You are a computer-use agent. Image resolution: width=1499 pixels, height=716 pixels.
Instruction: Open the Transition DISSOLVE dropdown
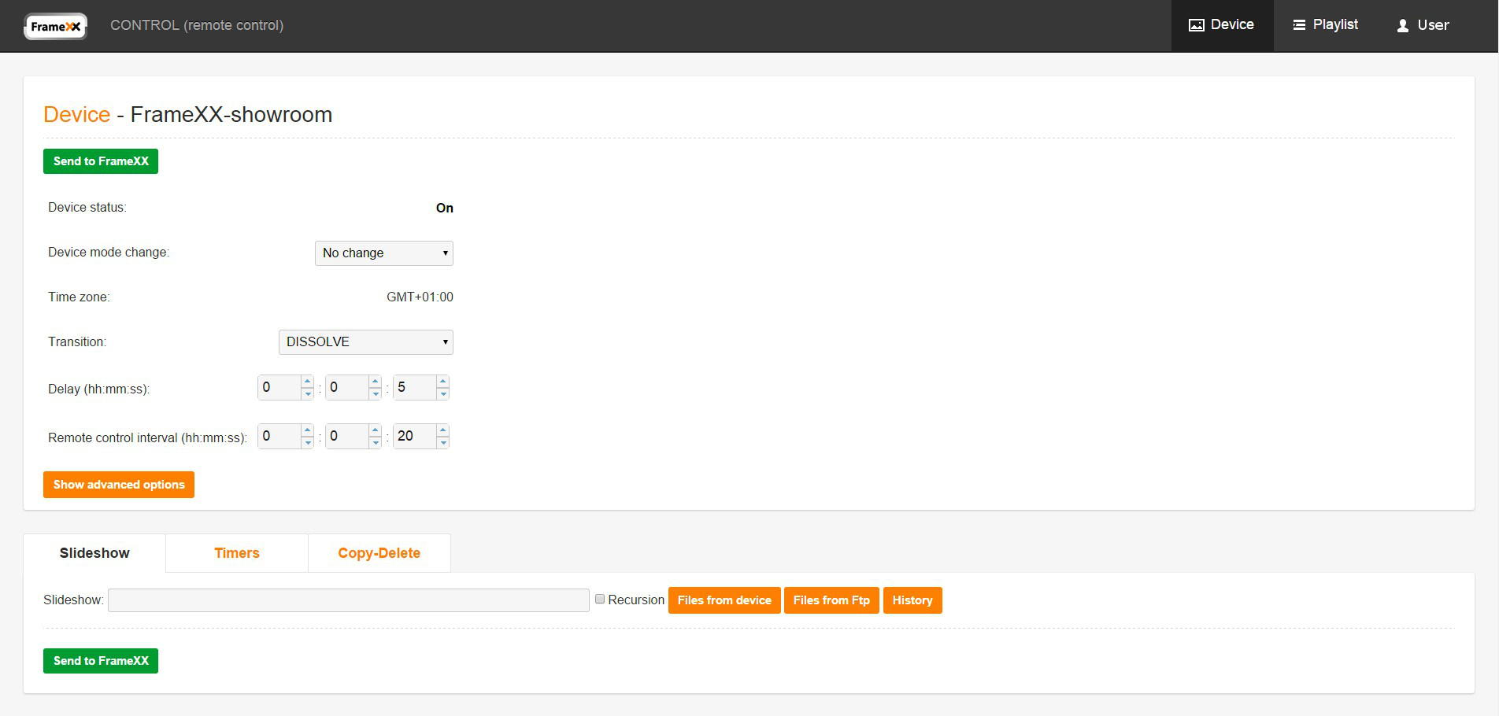(366, 342)
